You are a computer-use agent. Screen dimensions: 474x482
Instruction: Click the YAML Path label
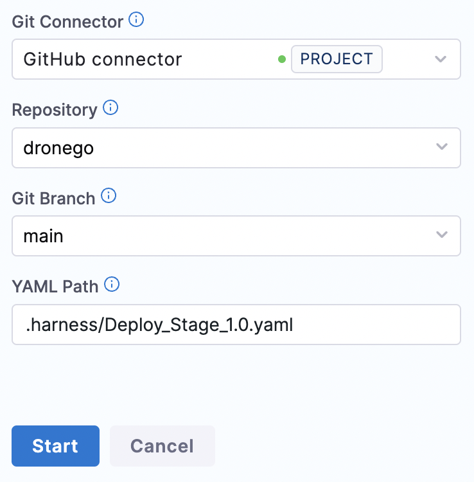tap(55, 287)
